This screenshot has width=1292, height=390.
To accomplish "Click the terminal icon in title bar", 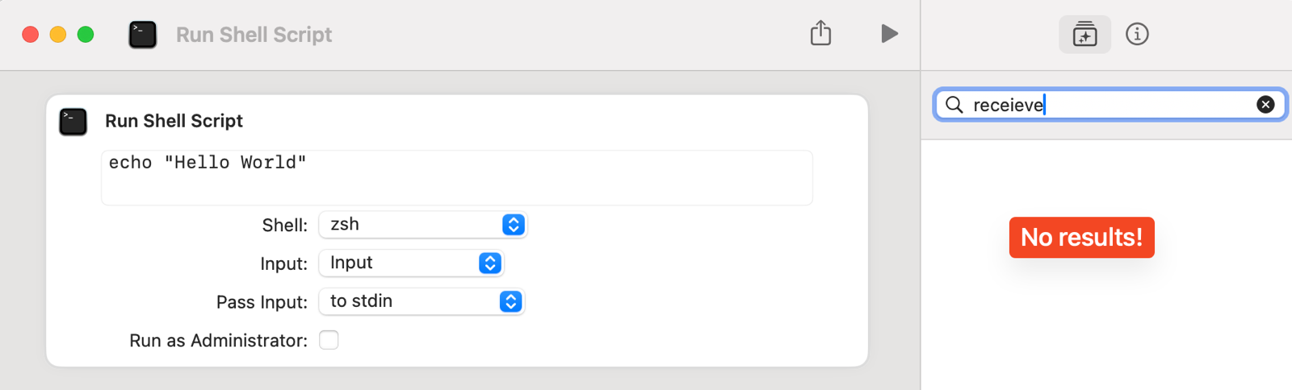I will [143, 34].
